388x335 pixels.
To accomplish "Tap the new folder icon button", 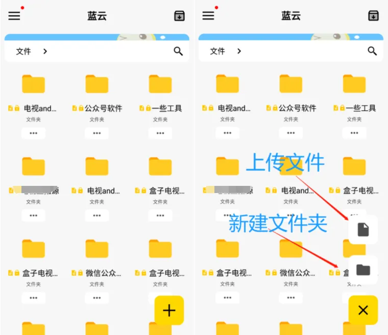I will click(x=363, y=270).
